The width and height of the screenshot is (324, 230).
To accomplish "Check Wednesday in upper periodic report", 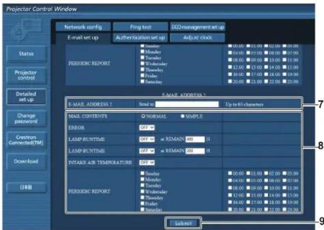I will pyautogui.click(x=142, y=63).
